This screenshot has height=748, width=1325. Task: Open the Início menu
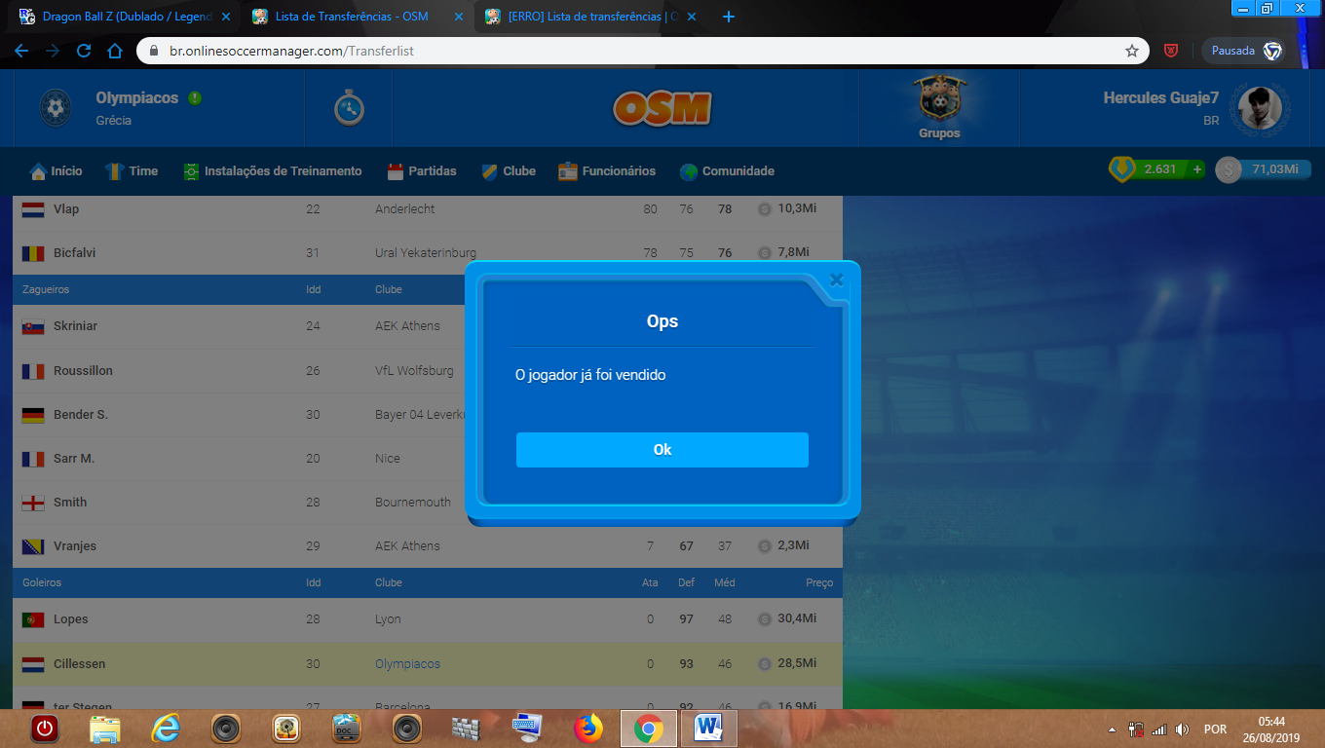coord(57,171)
